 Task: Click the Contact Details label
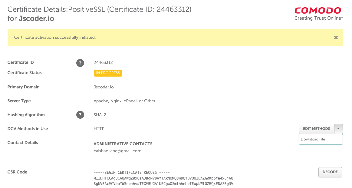pos(23,143)
